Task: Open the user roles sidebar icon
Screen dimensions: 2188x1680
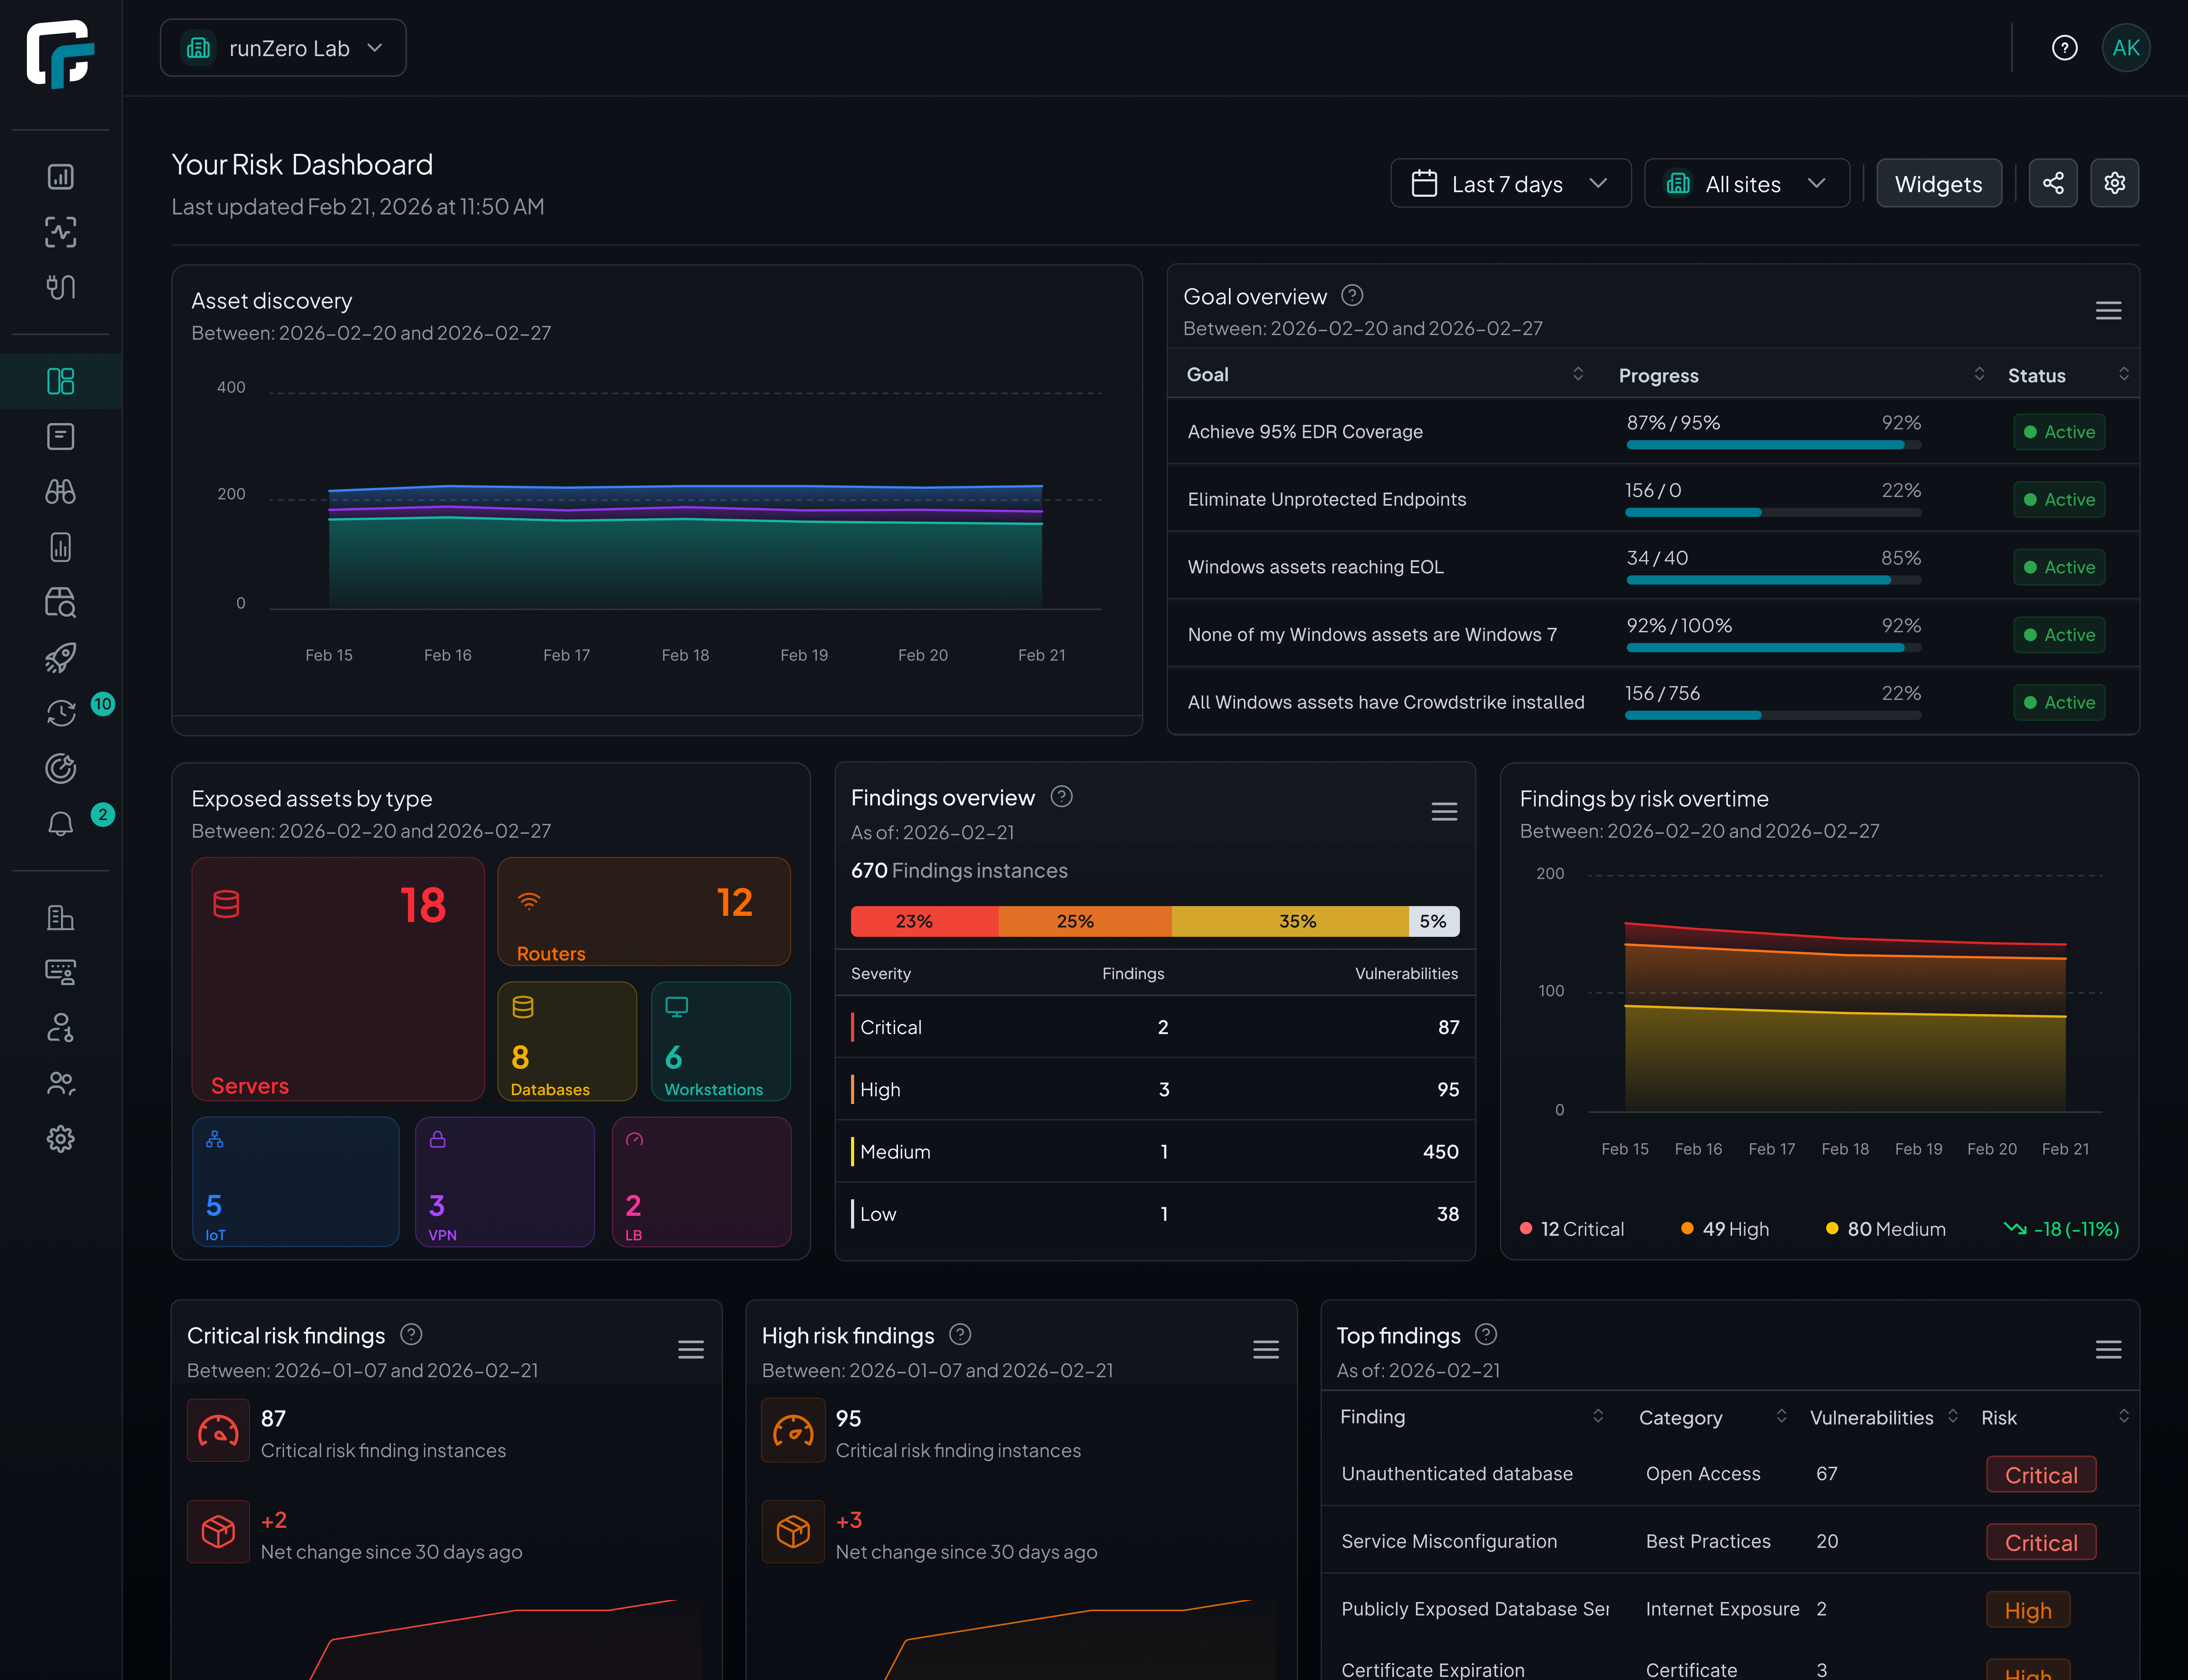Action: (61, 1028)
